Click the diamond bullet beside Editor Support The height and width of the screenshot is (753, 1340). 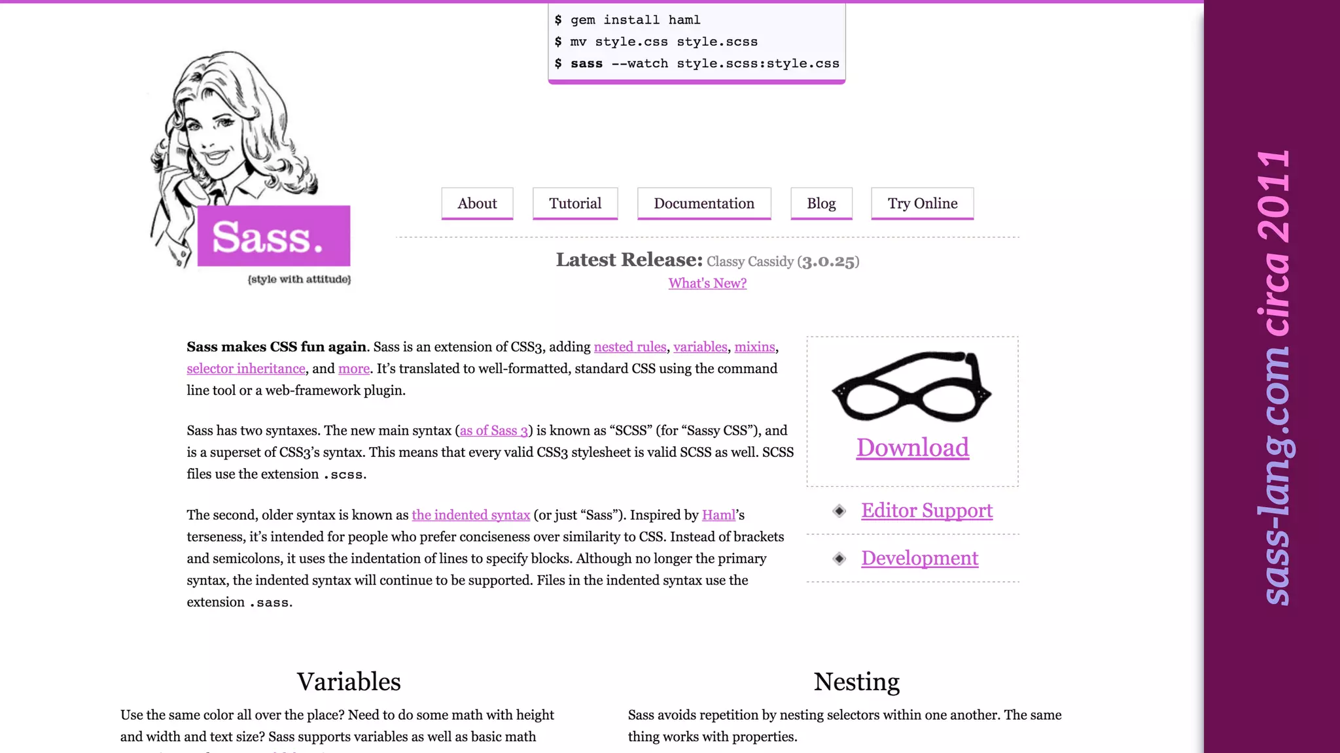tap(839, 511)
